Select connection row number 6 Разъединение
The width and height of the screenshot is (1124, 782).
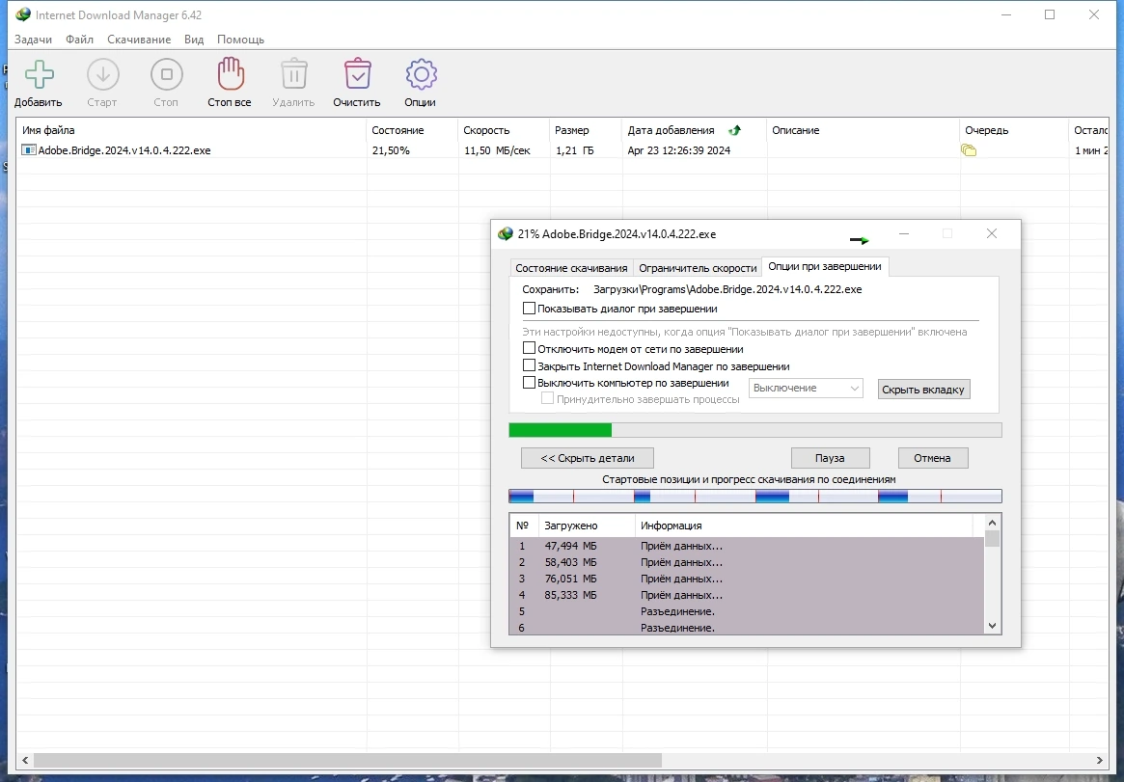point(747,628)
